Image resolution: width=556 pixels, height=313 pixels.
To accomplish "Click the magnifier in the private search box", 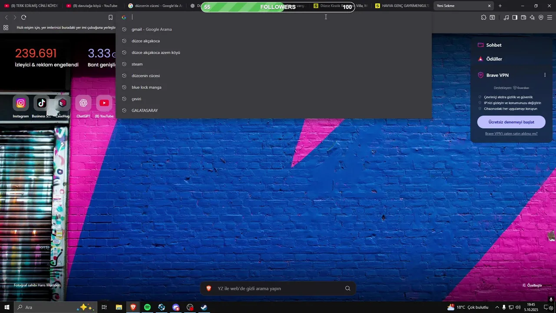I will tap(347, 288).
